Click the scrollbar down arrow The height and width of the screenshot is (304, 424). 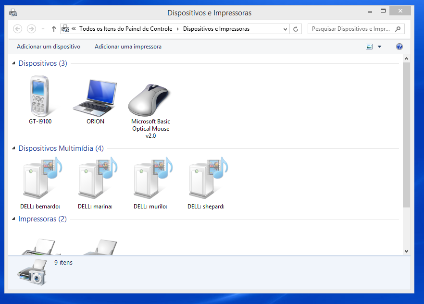pos(406,251)
